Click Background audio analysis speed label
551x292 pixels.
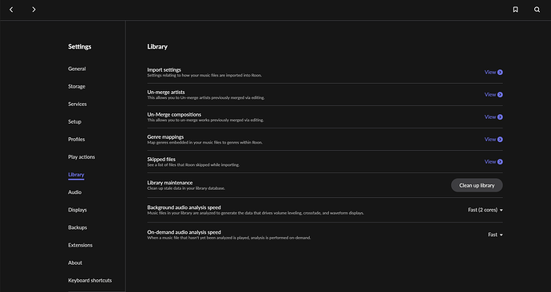[x=184, y=207]
